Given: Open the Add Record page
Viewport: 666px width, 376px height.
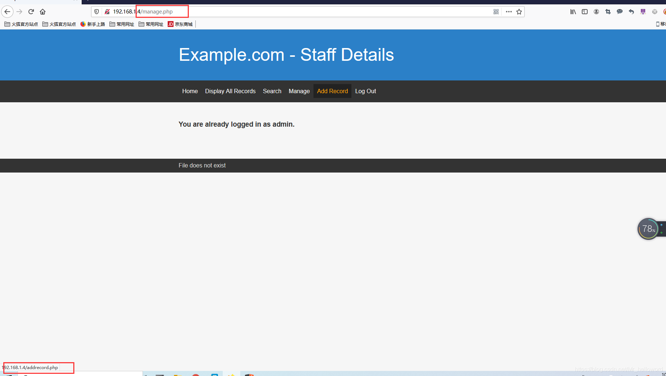Looking at the screenshot, I should [x=332, y=91].
